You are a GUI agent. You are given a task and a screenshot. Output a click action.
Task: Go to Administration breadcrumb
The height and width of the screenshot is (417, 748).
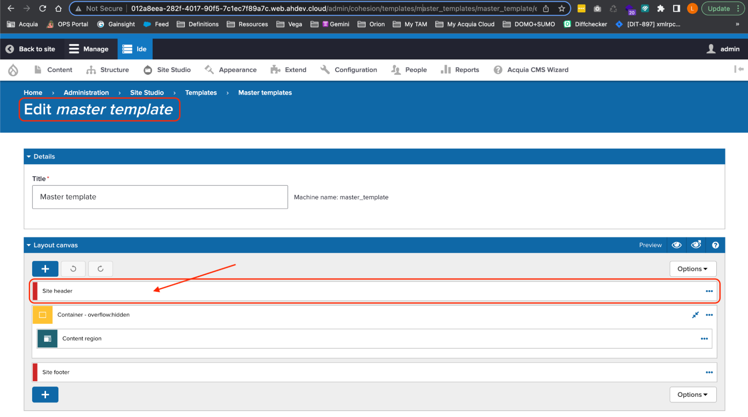click(x=86, y=93)
